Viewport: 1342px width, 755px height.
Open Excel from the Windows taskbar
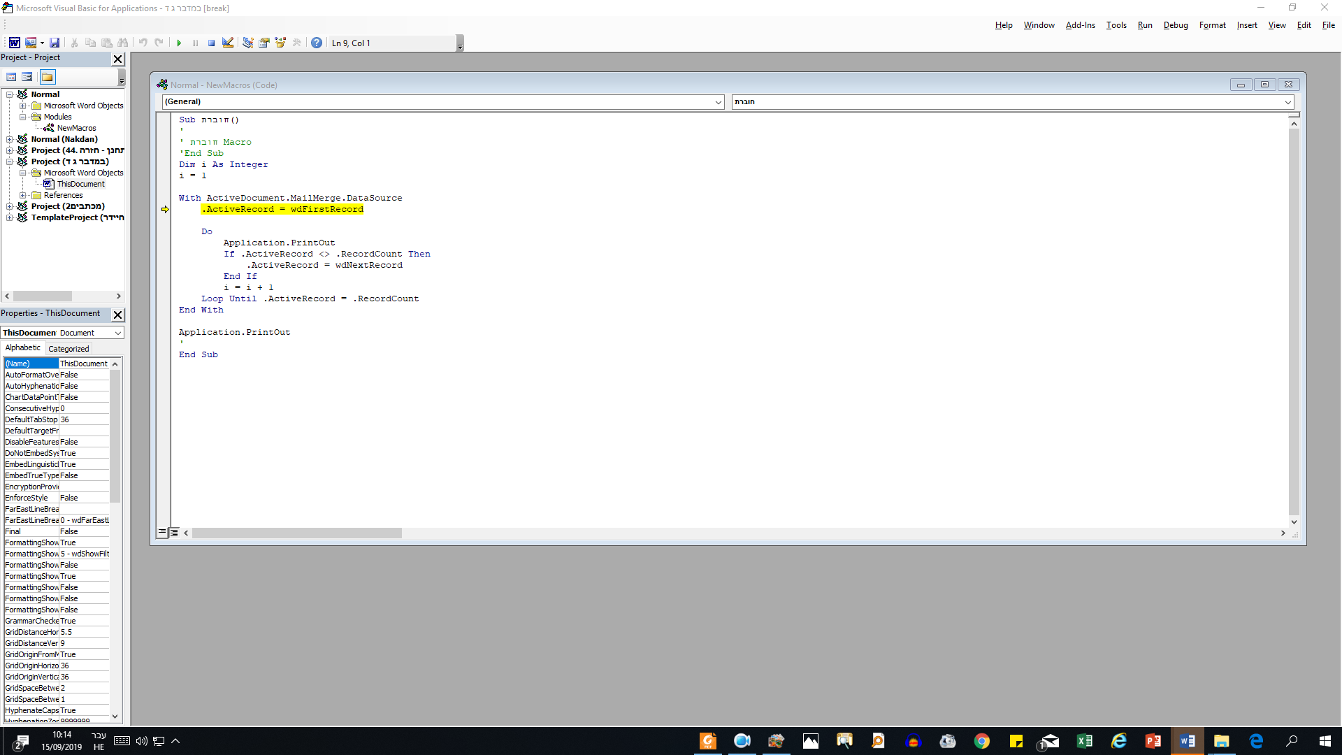(1084, 741)
